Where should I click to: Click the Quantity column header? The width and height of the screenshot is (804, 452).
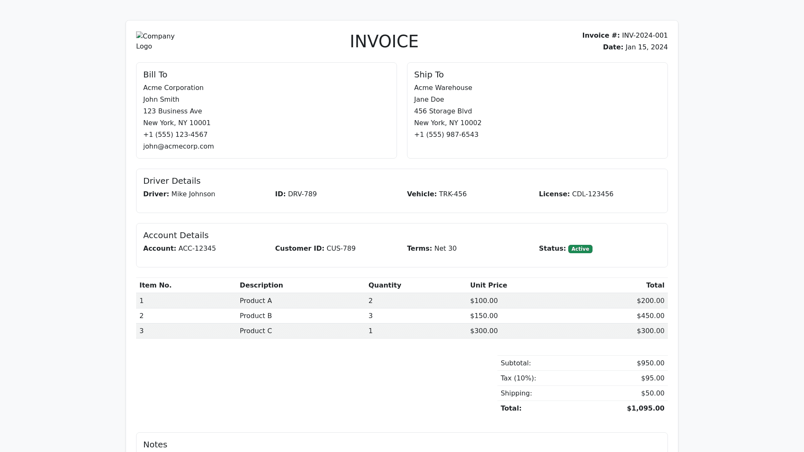384,285
